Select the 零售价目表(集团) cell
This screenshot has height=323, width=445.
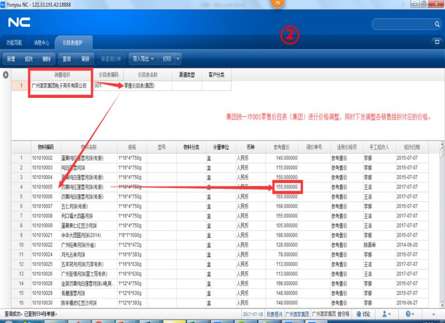pyautogui.click(x=147, y=86)
